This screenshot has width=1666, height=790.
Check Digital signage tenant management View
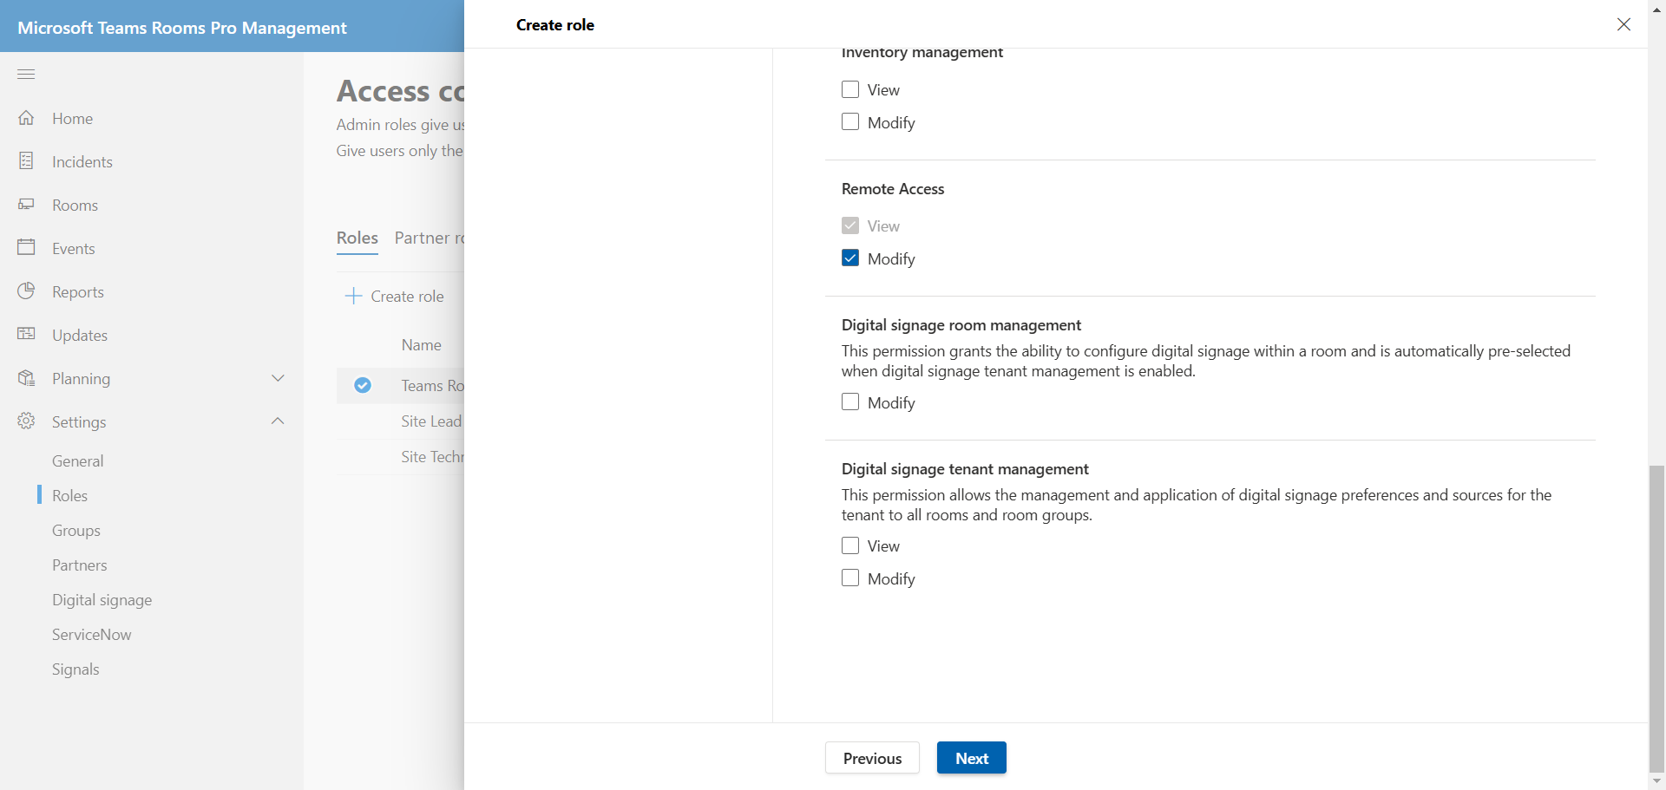tap(850, 545)
